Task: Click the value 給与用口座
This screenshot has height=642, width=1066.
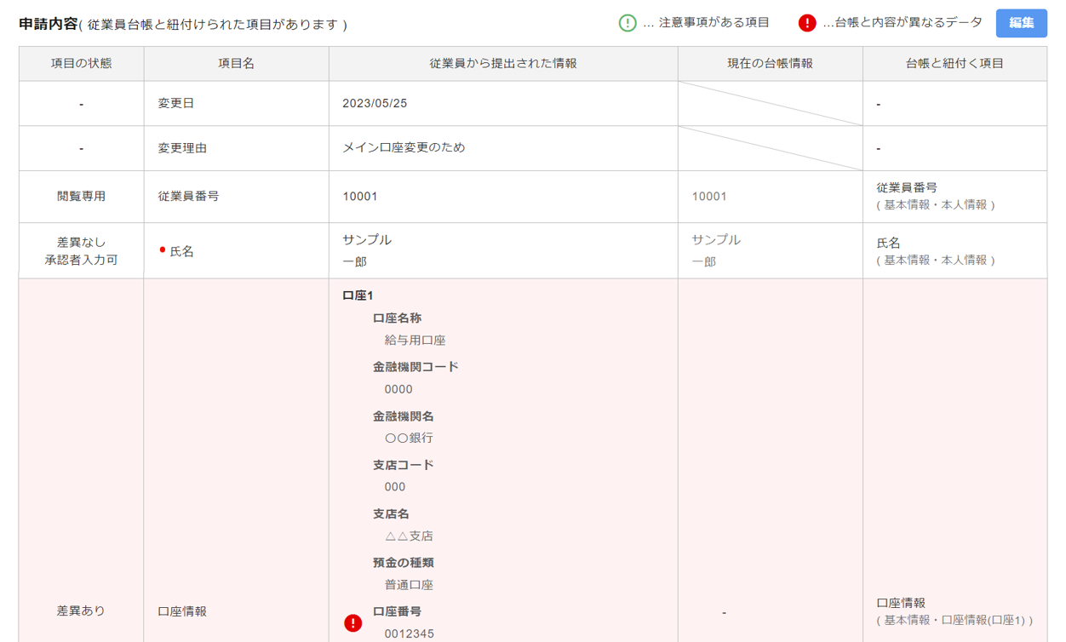Action: tap(415, 341)
